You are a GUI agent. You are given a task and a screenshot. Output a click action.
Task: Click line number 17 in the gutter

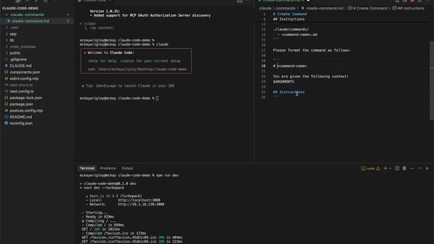[x=263, y=50]
